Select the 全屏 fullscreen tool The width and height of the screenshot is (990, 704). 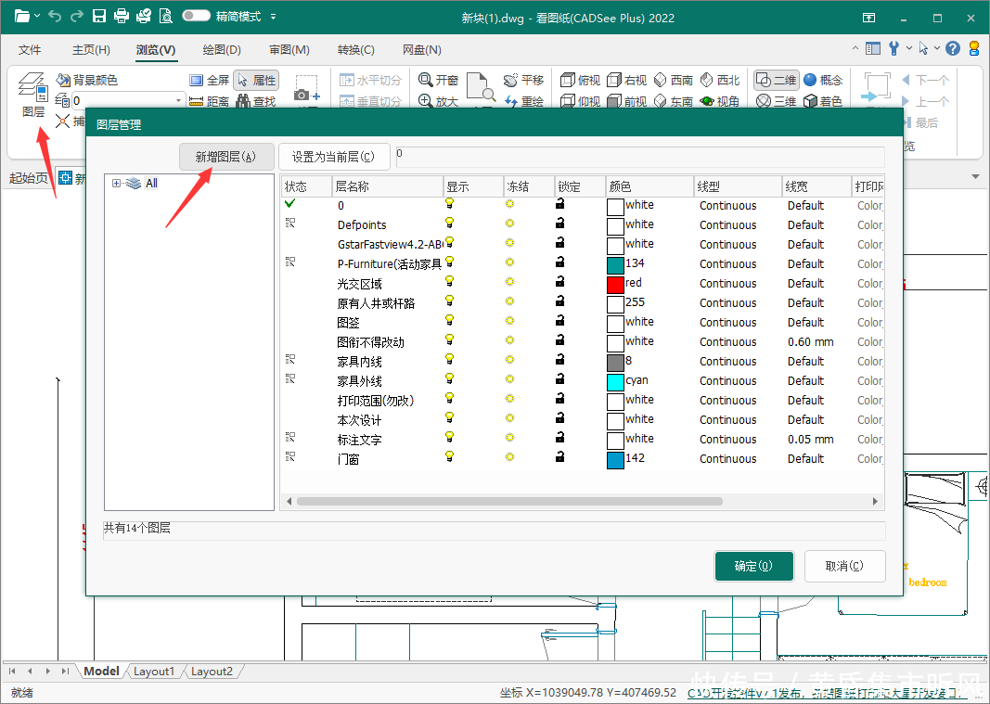pyautogui.click(x=209, y=81)
